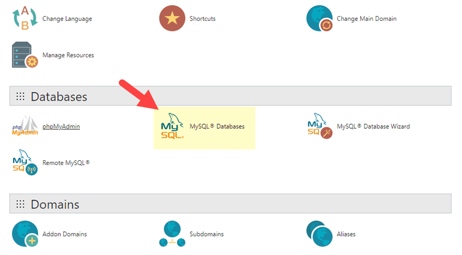This screenshot has width=462, height=255.
Task: Click the Change Language A/B icon
Action: click(x=25, y=19)
